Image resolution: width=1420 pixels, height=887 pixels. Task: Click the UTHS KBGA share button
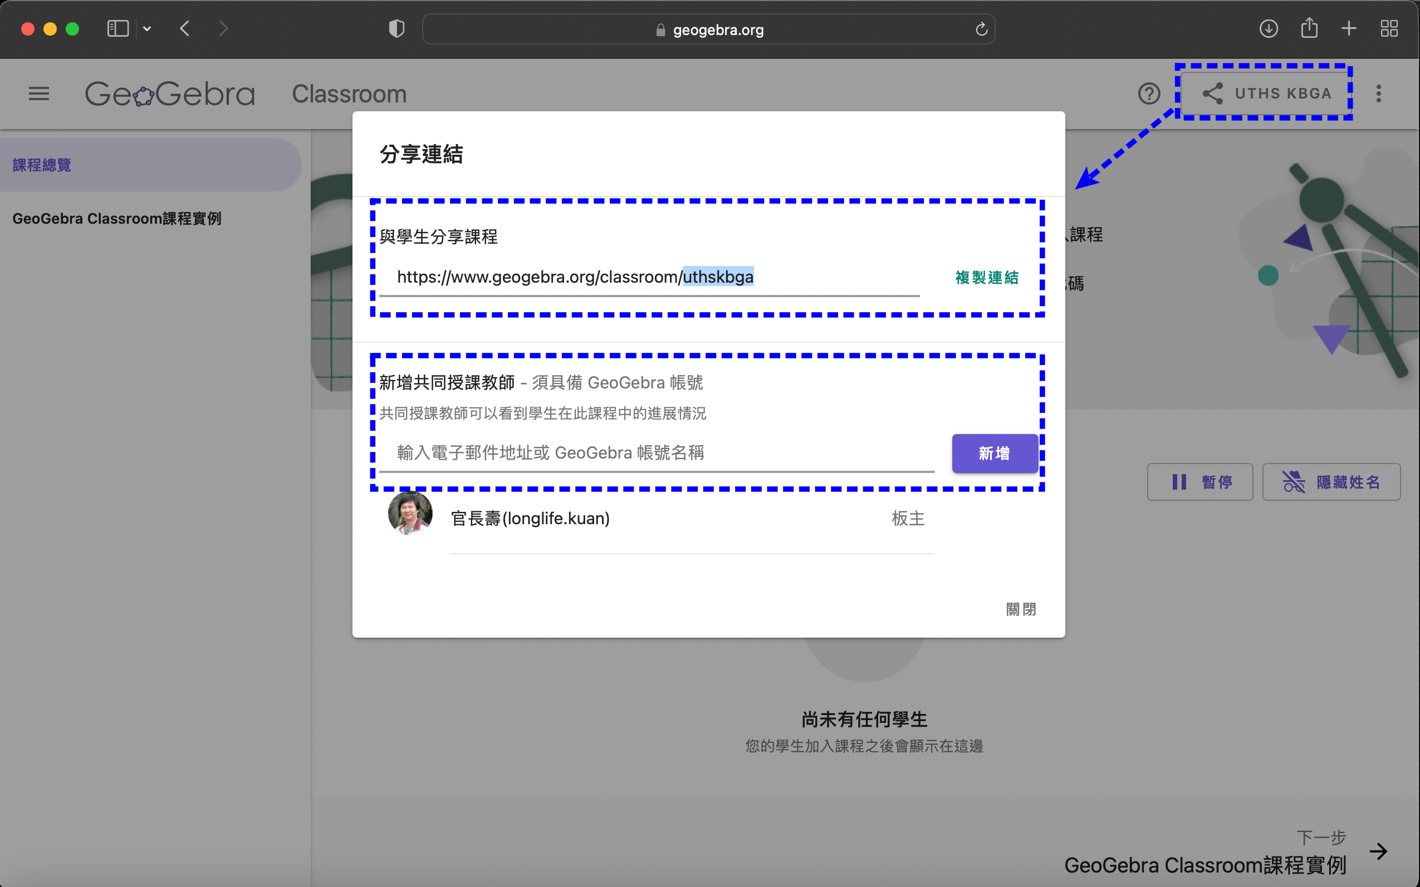coord(1266,94)
